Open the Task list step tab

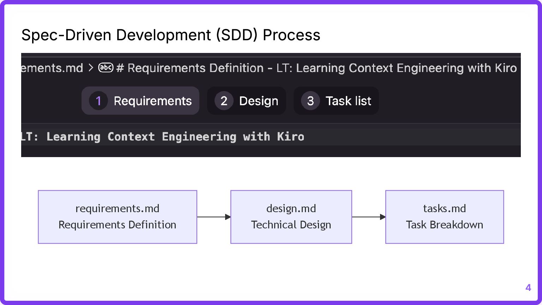pos(336,101)
